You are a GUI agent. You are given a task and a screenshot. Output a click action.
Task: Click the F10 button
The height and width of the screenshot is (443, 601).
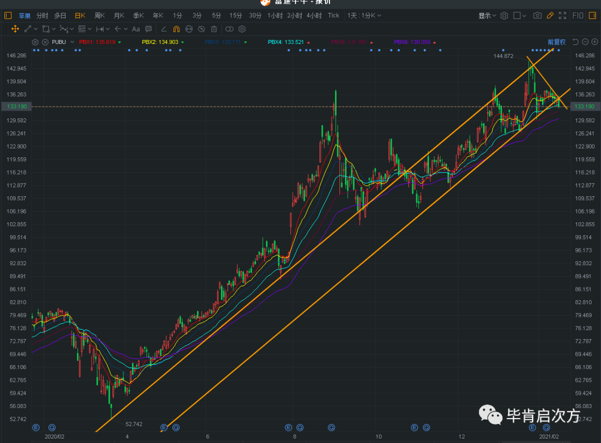577,15
